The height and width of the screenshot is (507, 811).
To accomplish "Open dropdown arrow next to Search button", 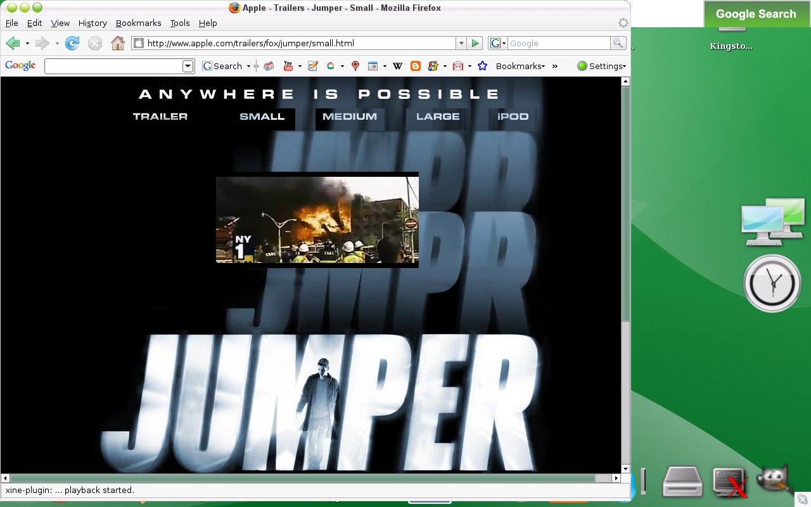I will pos(247,66).
